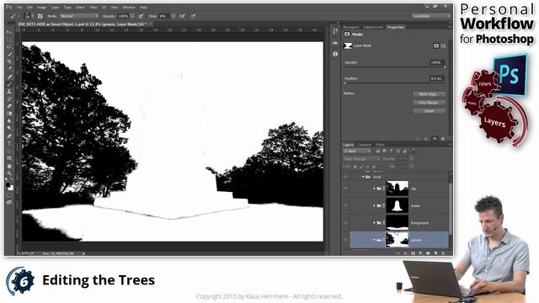Open the File menu

coord(19,8)
